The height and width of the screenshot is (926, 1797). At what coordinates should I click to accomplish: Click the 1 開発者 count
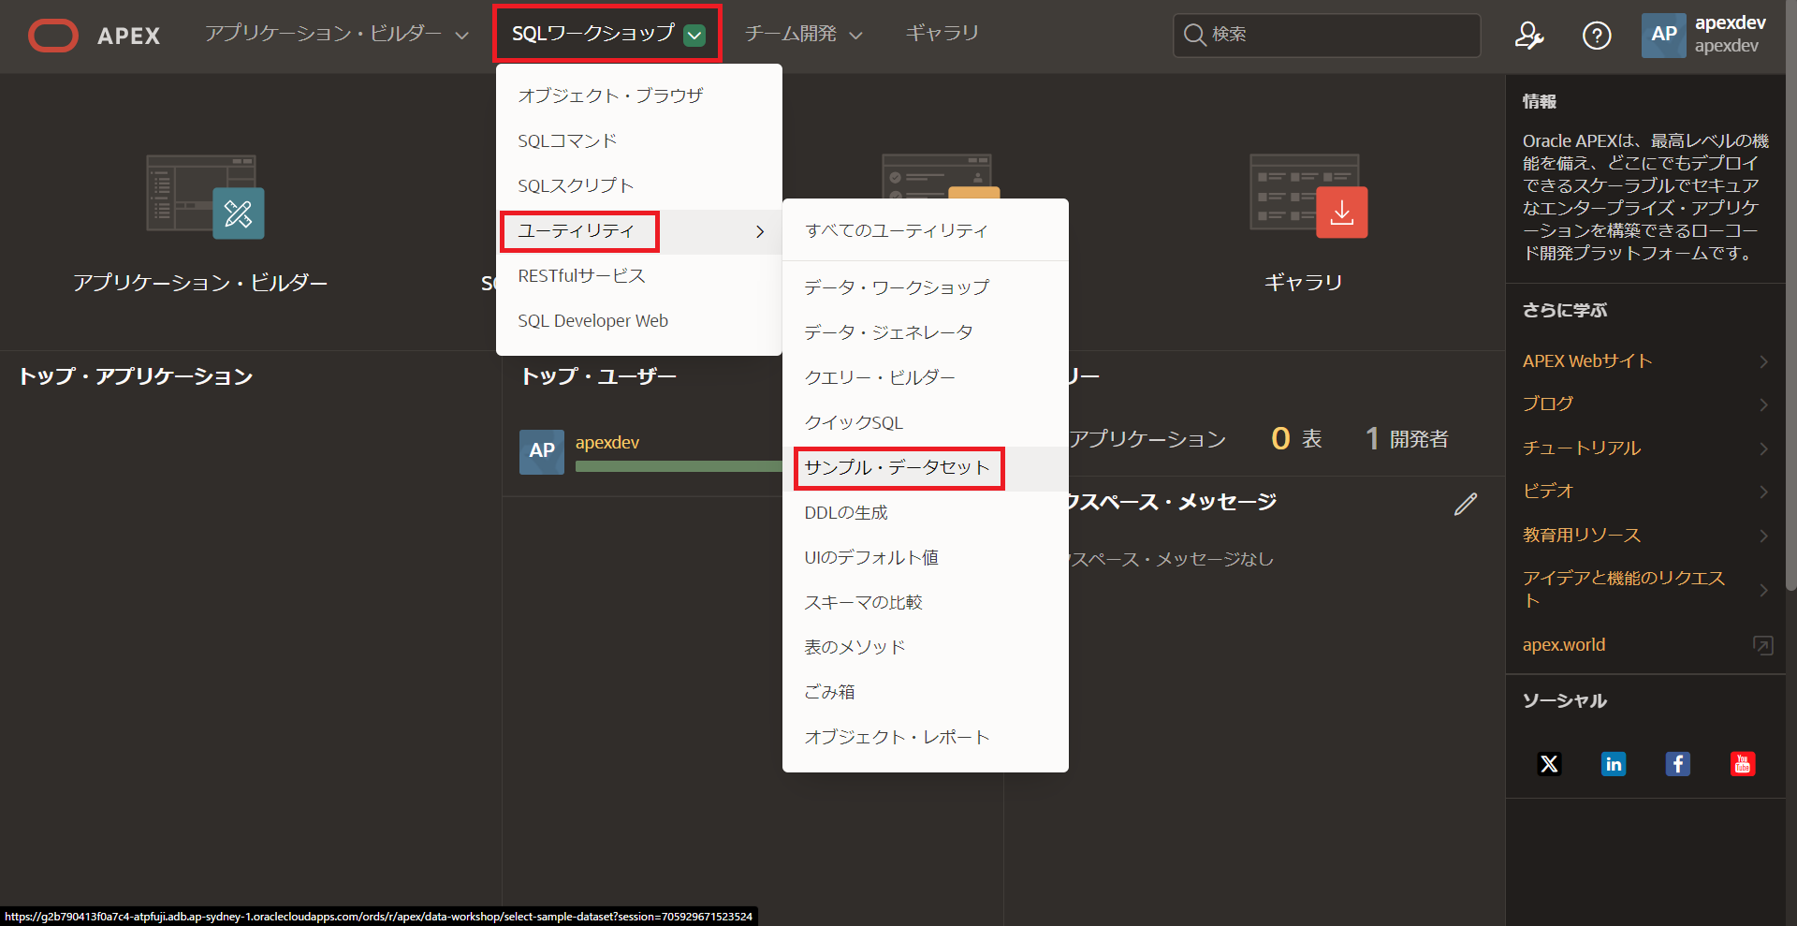pos(1407,439)
